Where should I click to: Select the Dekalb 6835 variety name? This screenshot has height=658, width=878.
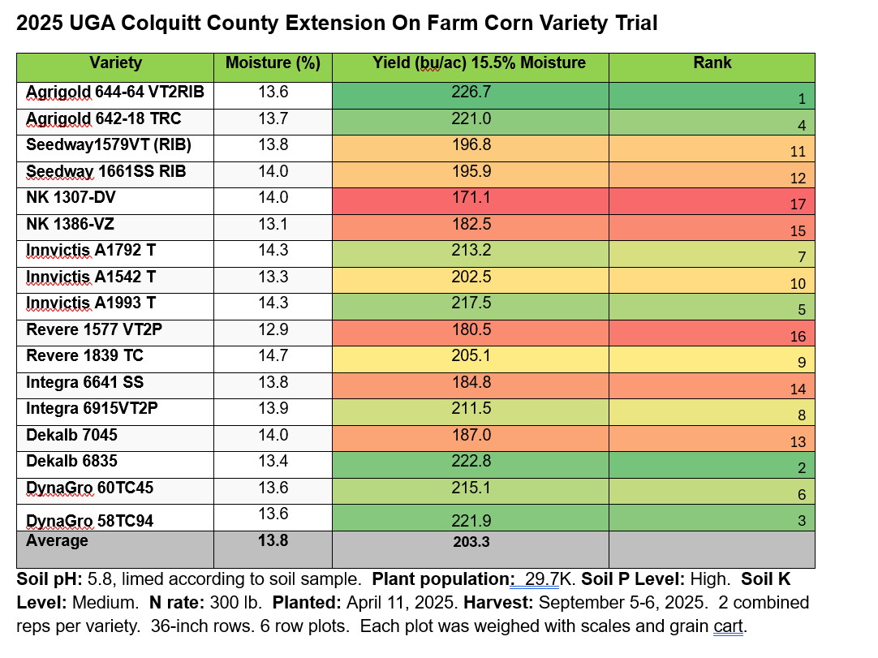click(x=71, y=461)
